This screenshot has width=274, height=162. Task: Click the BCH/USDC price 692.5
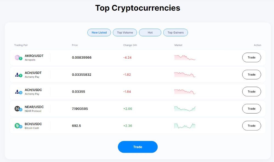pos(76,126)
